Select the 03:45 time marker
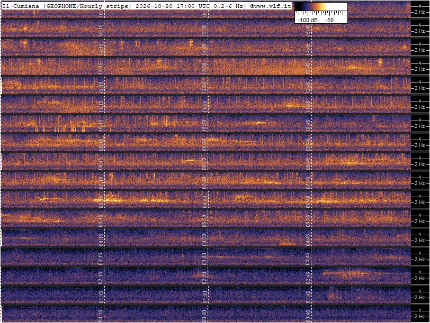 coord(308,259)
